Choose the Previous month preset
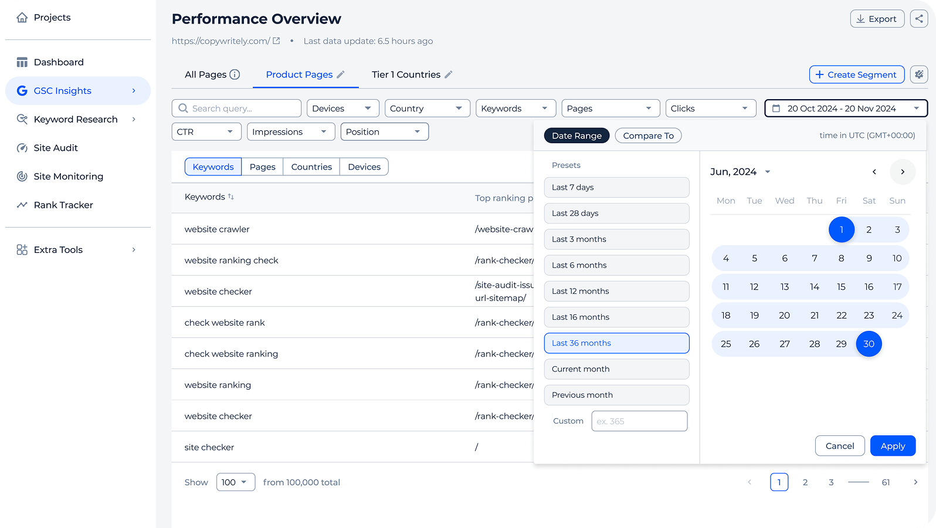 click(x=616, y=395)
